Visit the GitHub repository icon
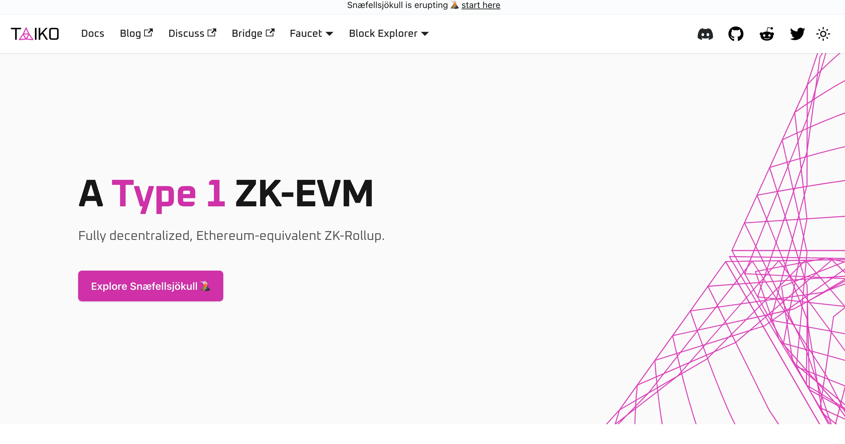The width and height of the screenshot is (845, 444). tap(736, 34)
